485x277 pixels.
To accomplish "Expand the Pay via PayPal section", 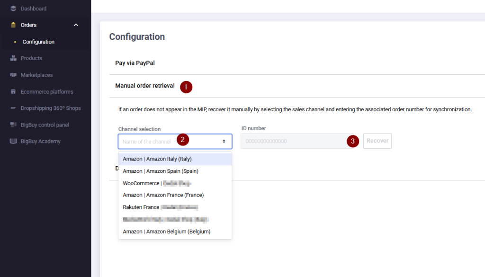I will pyautogui.click(x=135, y=63).
